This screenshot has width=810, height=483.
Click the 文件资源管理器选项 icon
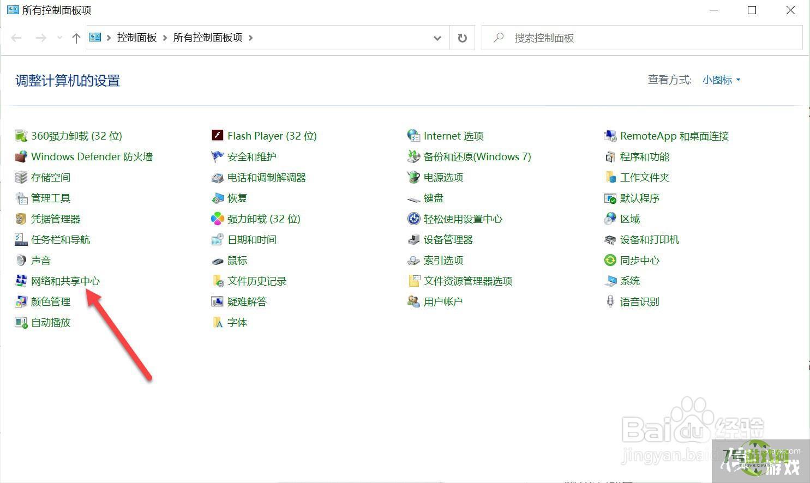pyautogui.click(x=413, y=281)
